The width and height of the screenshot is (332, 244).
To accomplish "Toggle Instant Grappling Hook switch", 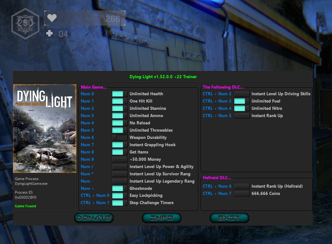I will [120, 145].
